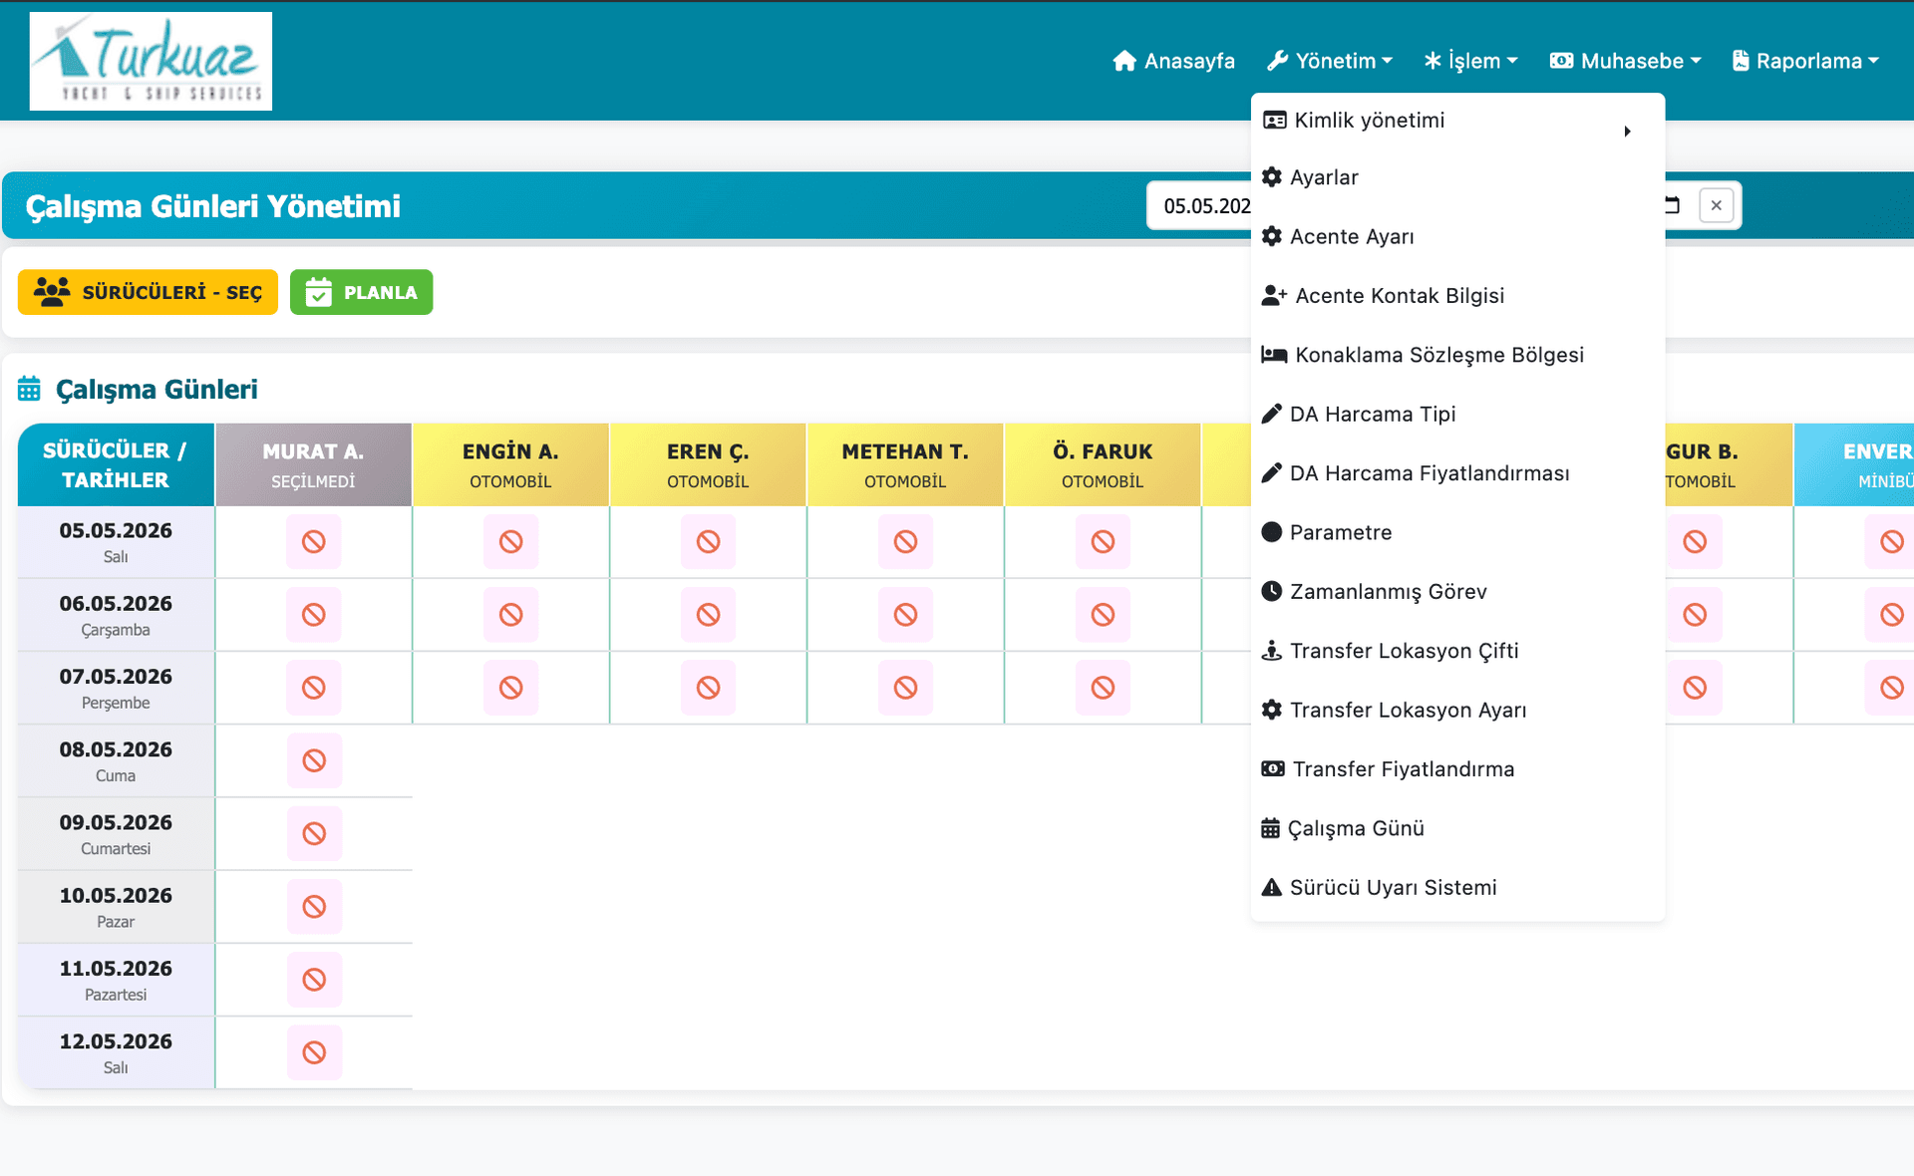The width and height of the screenshot is (1914, 1176).
Task: Click the calendar icon beside the date field
Action: (x=1673, y=205)
